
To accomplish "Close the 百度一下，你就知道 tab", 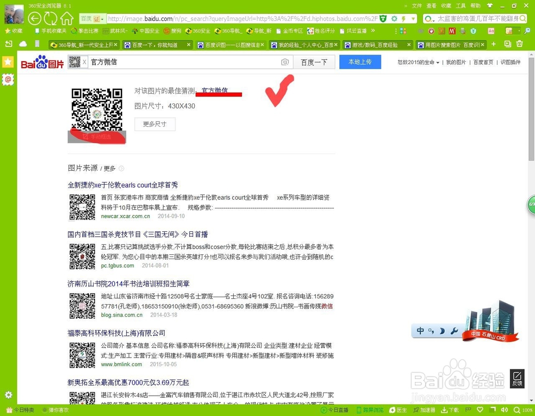I will [189, 45].
